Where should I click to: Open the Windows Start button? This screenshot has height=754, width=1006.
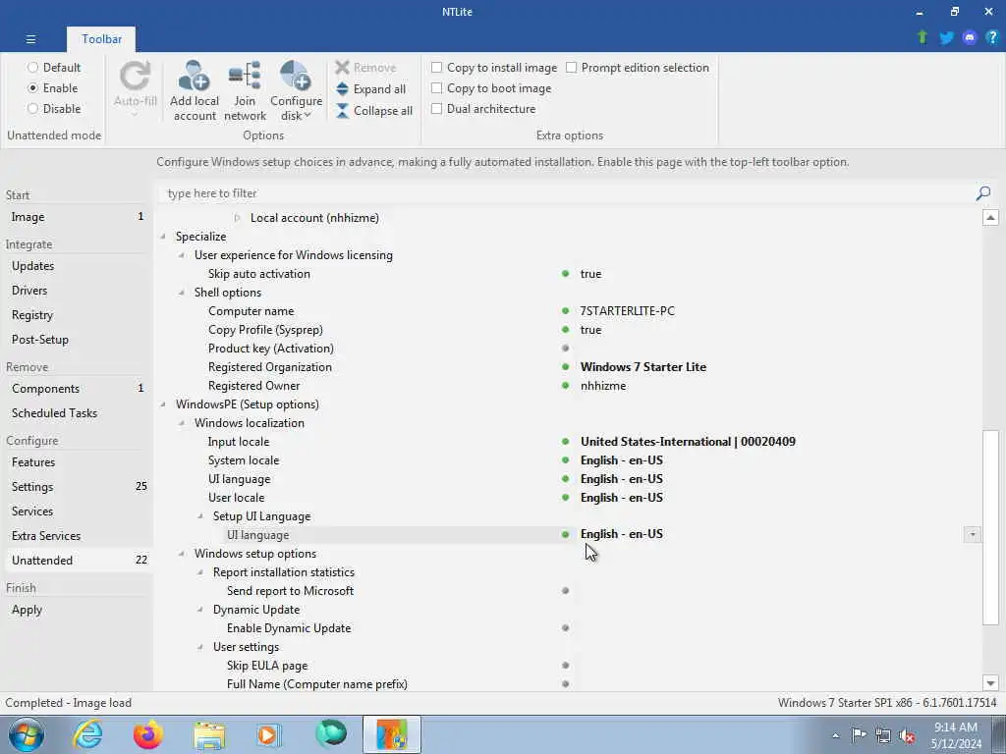pyautogui.click(x=27, y=734)
